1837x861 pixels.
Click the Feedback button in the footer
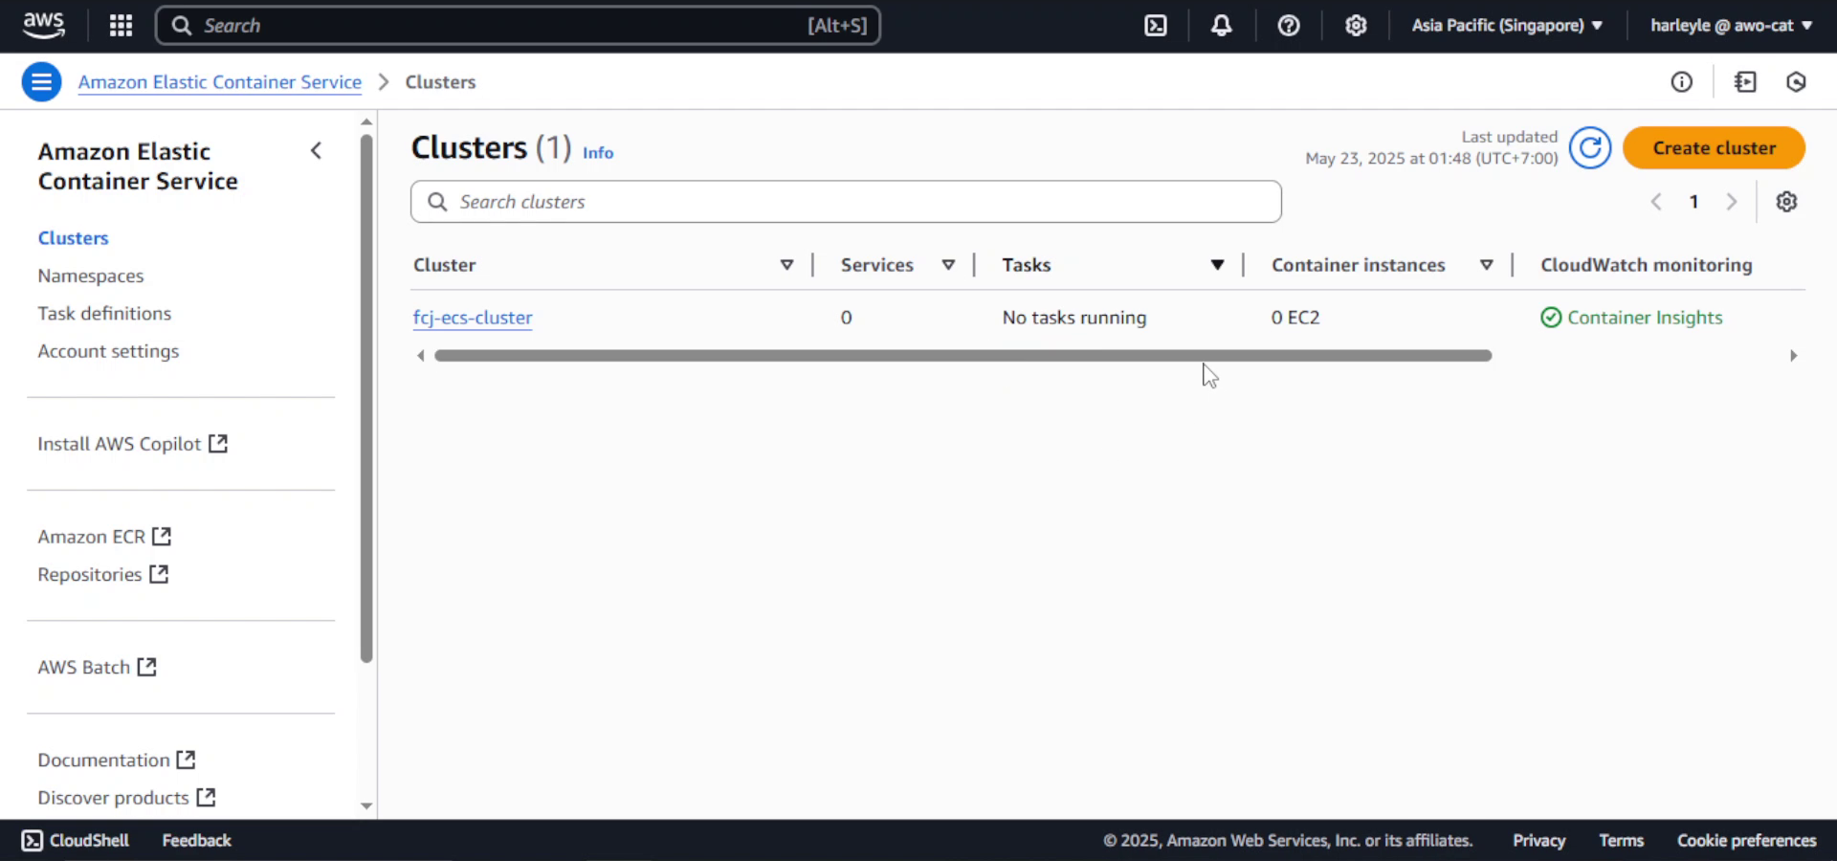pyautogui.click(x=196, y=841)
